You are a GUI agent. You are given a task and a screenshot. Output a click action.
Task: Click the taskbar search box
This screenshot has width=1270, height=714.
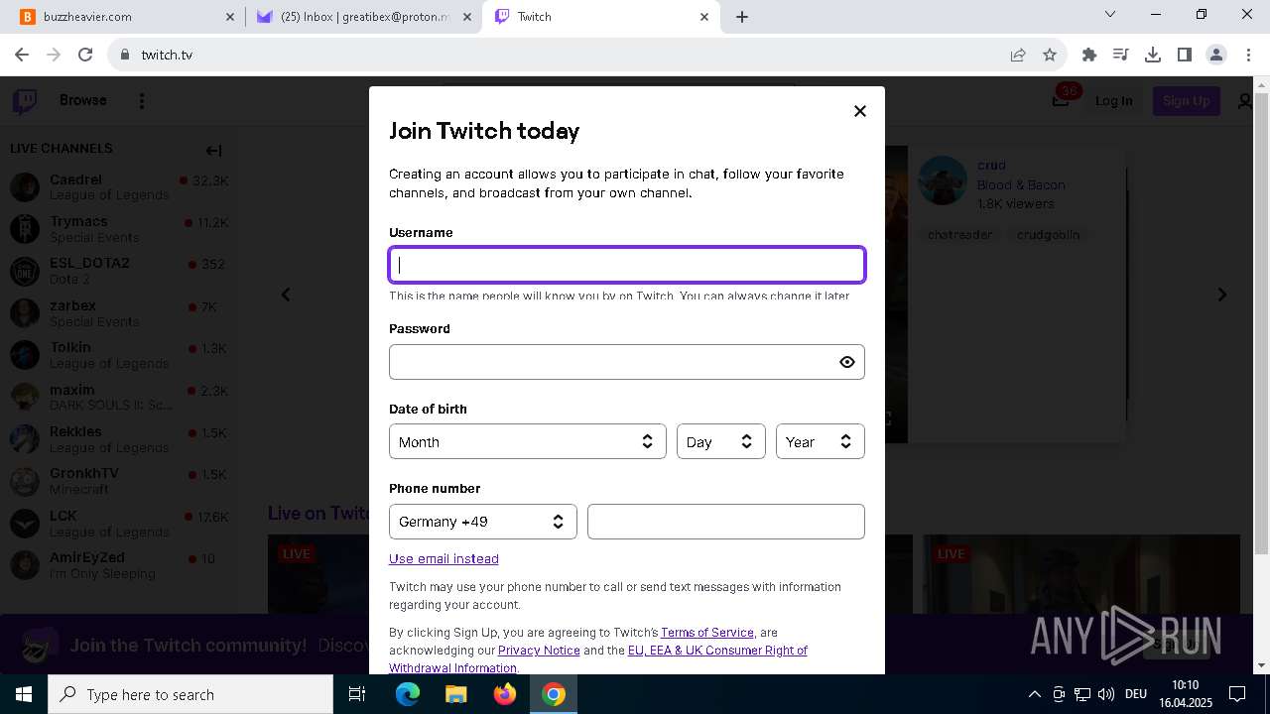[190, 694]
